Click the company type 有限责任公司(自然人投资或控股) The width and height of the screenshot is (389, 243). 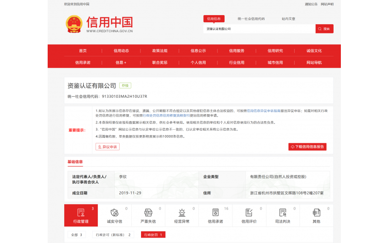pyautogui.click(x=278, y=177)
